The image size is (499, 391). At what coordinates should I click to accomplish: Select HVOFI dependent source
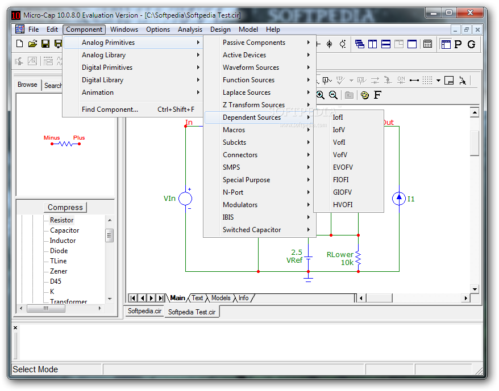point(349,205)
